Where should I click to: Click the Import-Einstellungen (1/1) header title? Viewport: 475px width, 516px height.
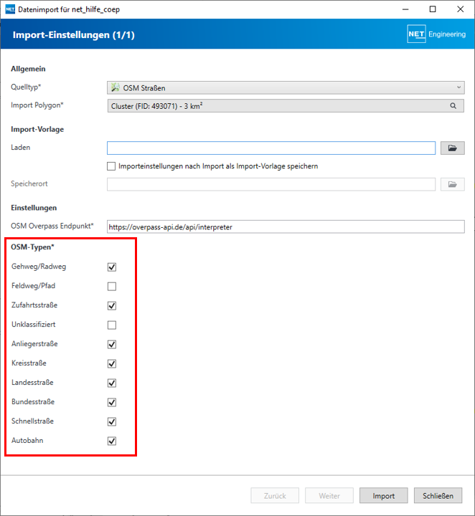[73, 35]
